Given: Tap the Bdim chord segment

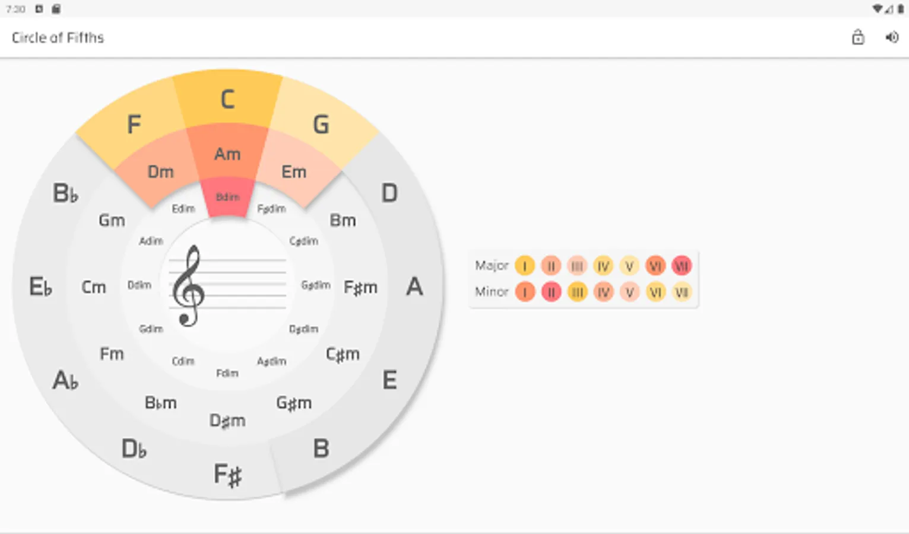Looking at the screenshot, I should pos(227,198).
